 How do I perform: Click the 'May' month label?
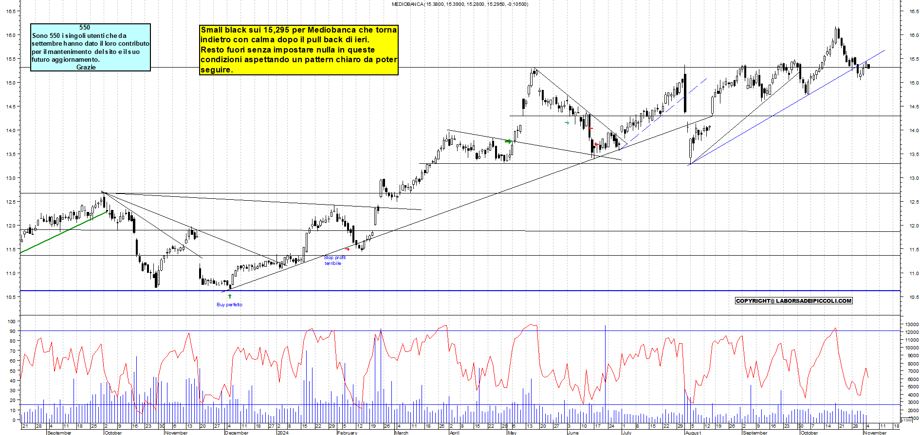(x=512, y=433)
